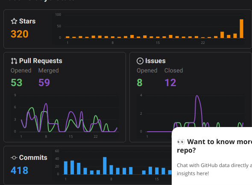
Task: Click the 53 opened pull requests value
Action: 17,83
